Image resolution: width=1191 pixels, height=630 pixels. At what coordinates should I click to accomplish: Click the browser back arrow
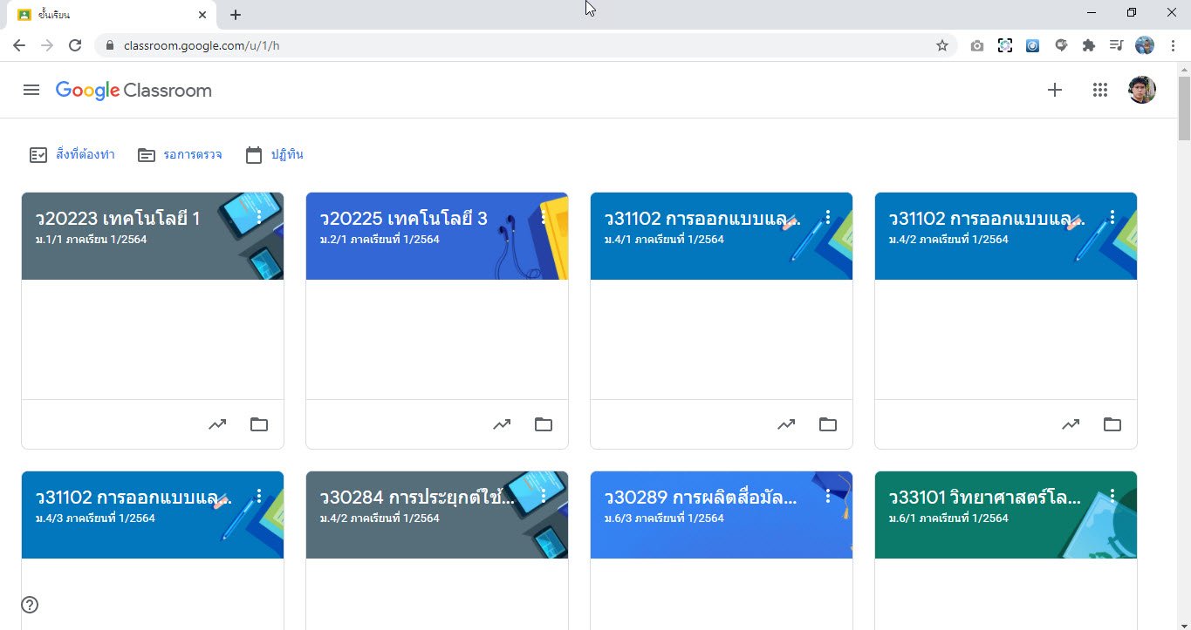coord(19,45)
